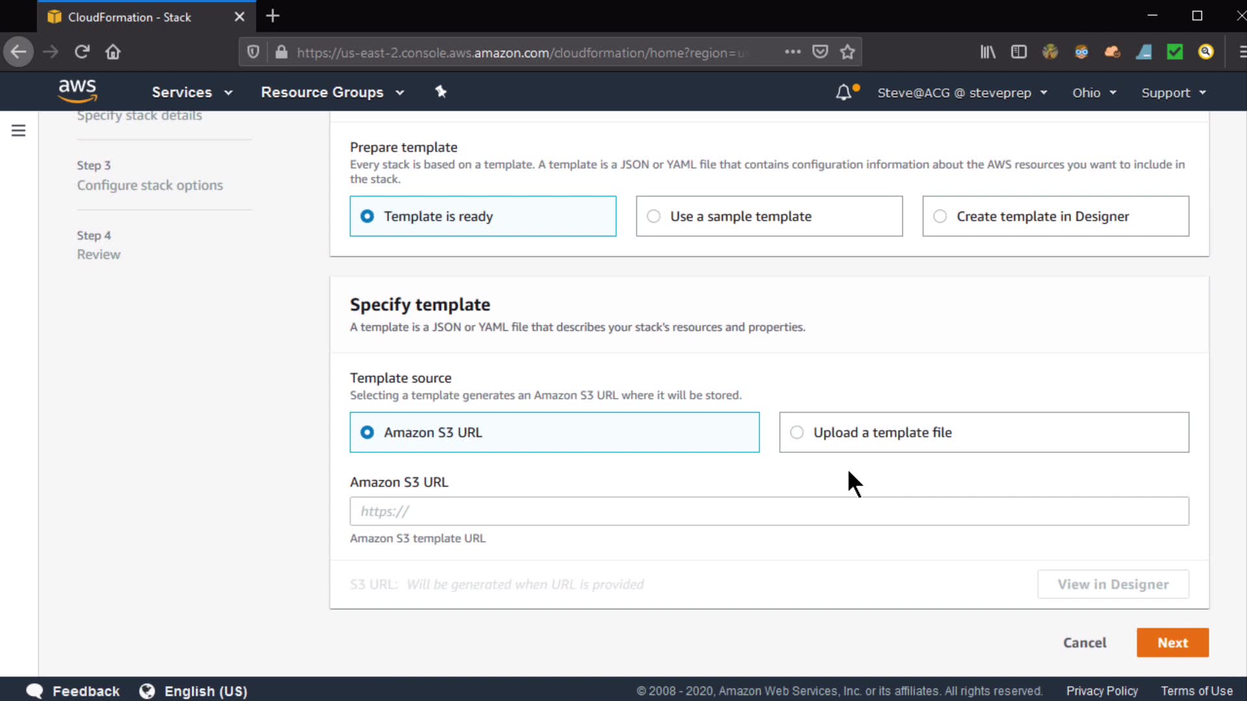This screenshot has width=1247, height=701.
Task: Select Upload a template file option
Action: click(797, 432)
